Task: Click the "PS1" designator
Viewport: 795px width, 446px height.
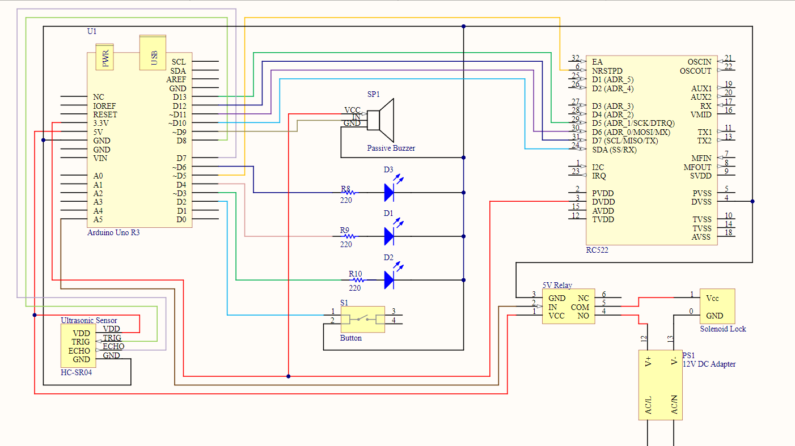Action: click(688, 355)
